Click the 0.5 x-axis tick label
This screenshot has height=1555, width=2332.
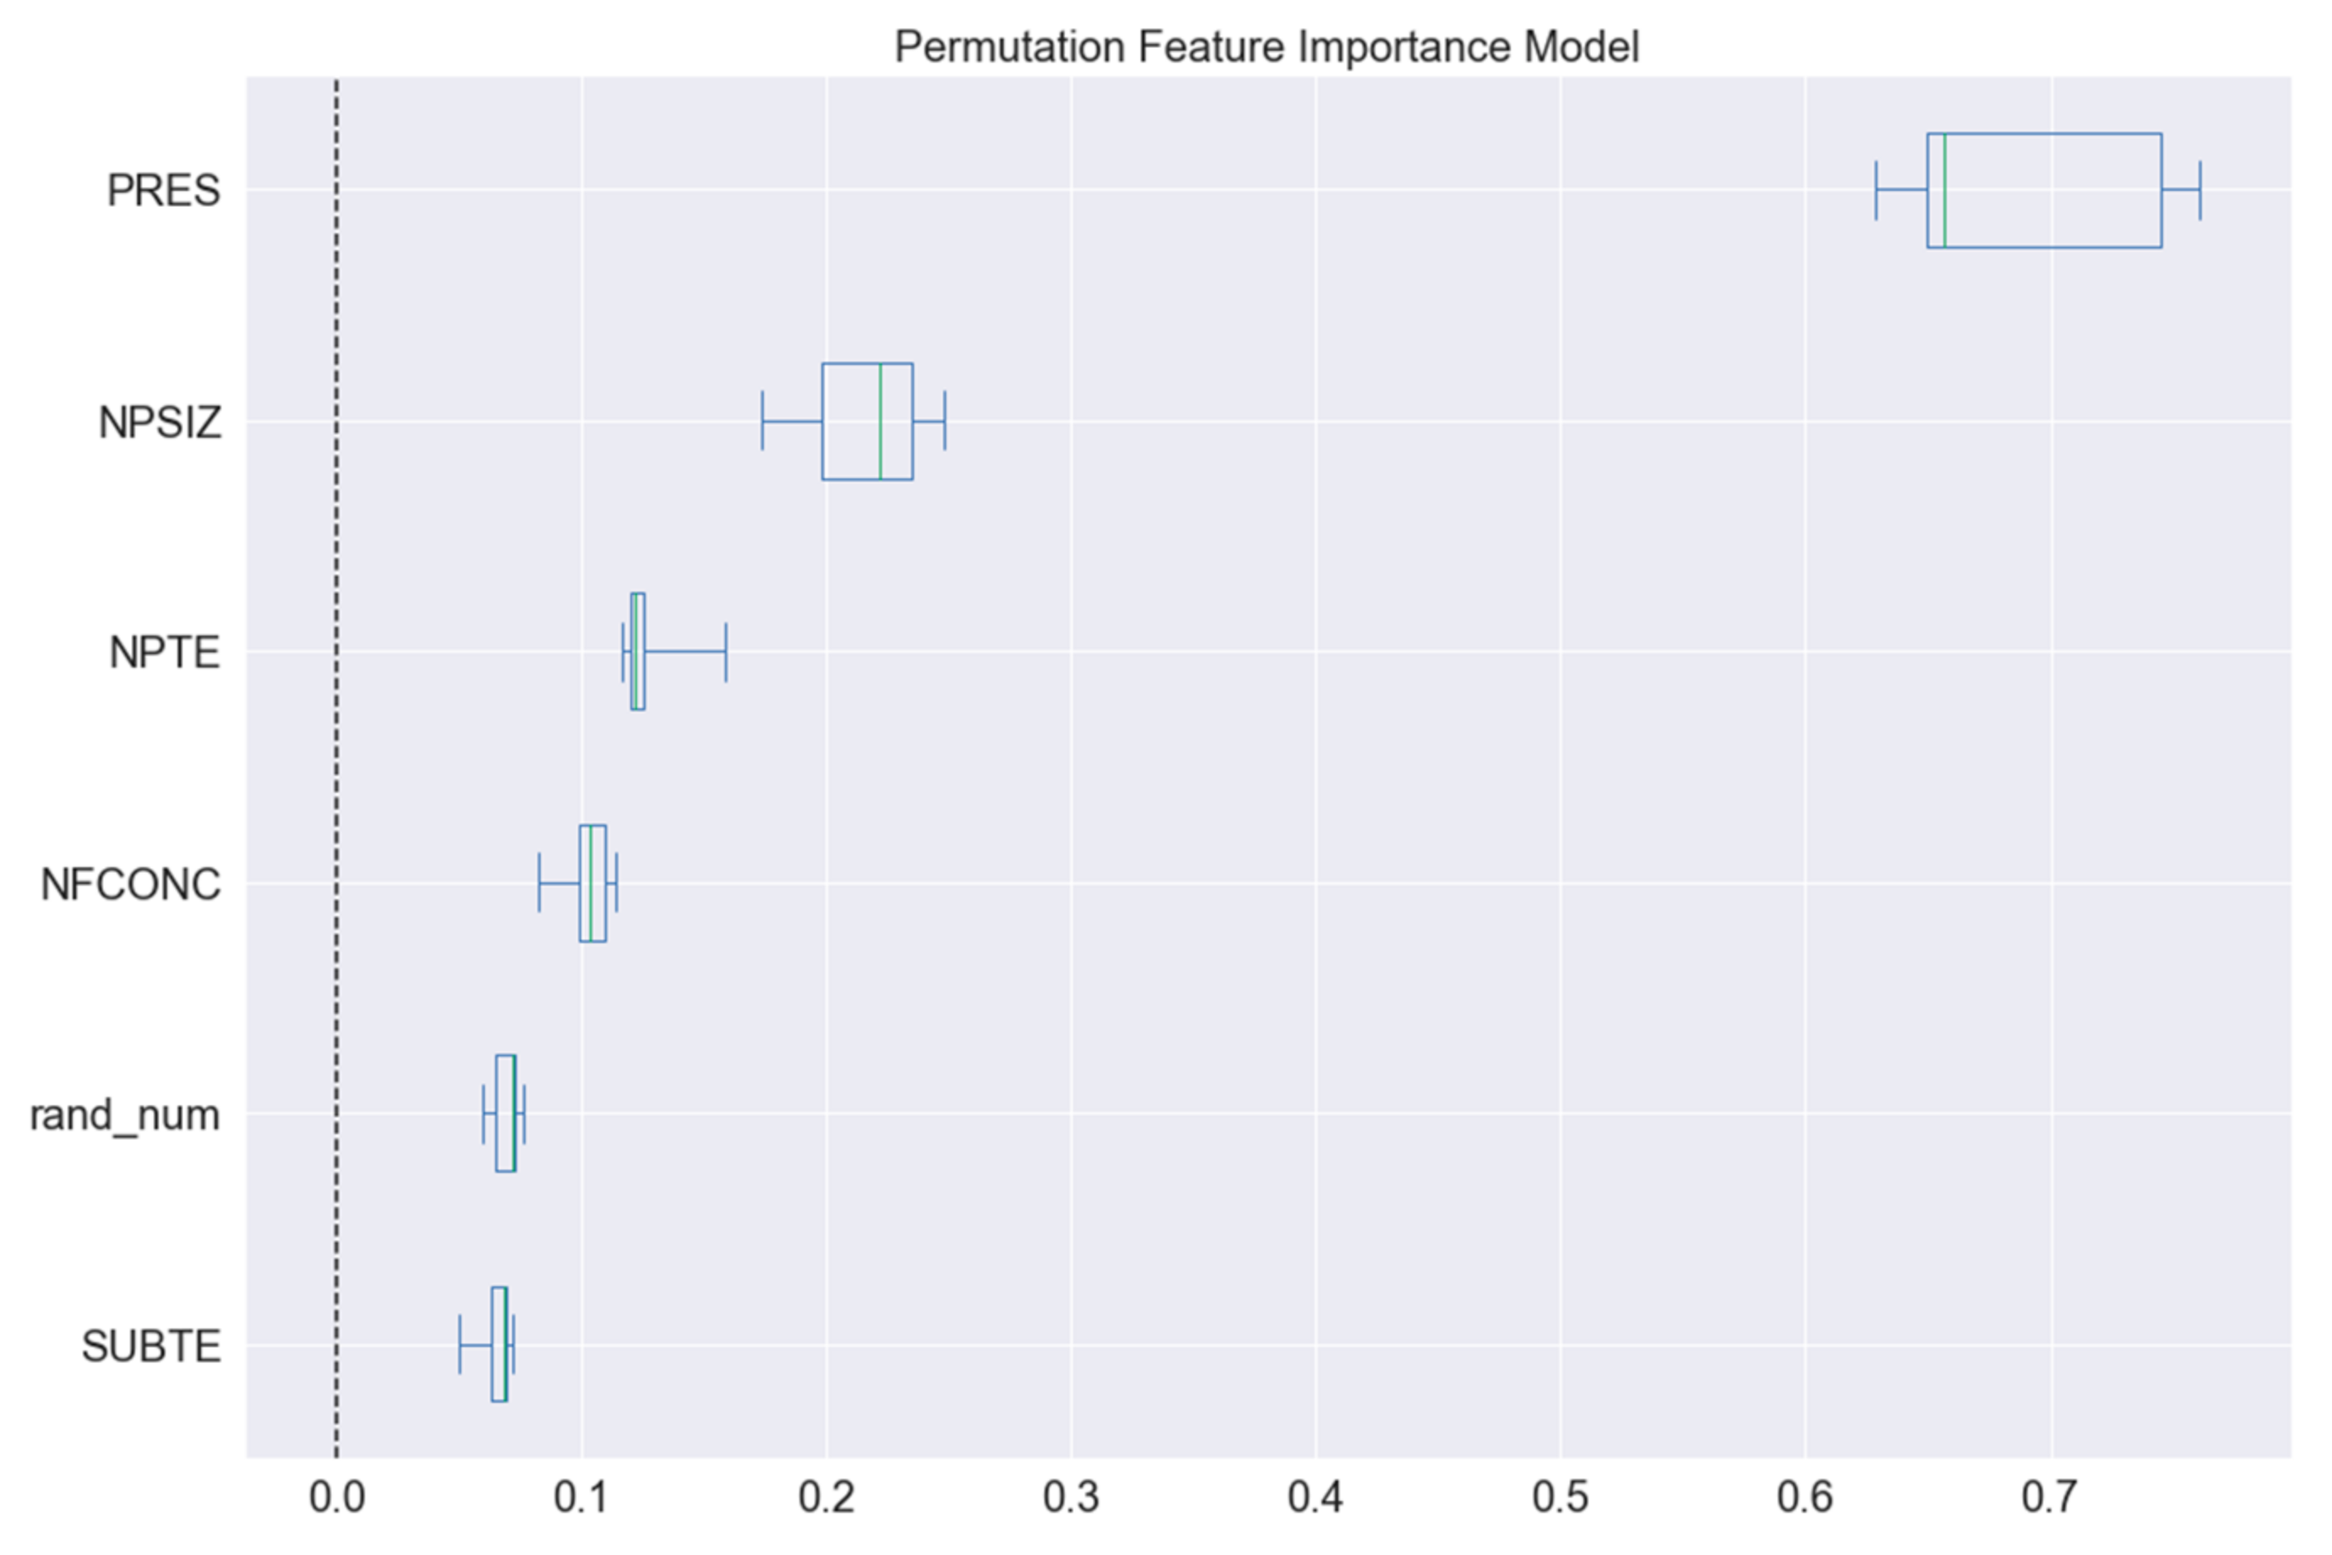point(1560,1498)
